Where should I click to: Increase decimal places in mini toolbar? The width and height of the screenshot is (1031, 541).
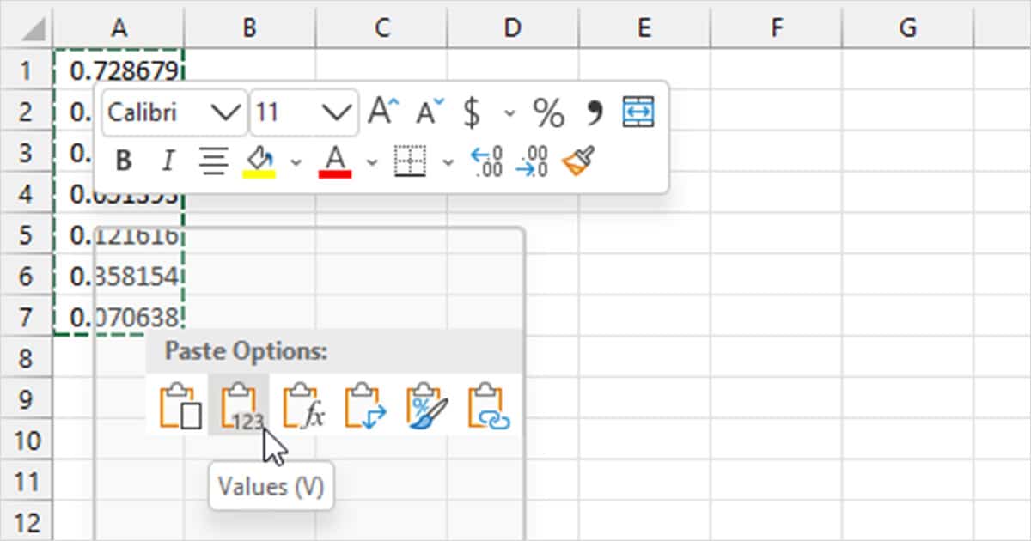486,161
